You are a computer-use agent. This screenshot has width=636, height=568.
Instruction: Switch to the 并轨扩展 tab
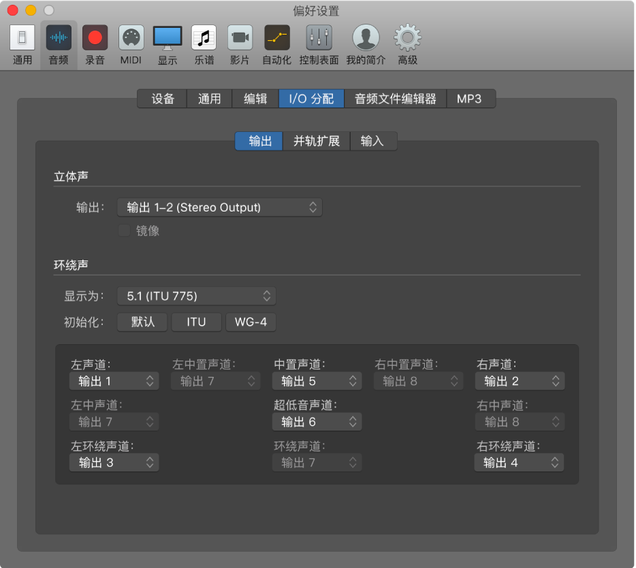pyautogui.click(x=316, y=141)
